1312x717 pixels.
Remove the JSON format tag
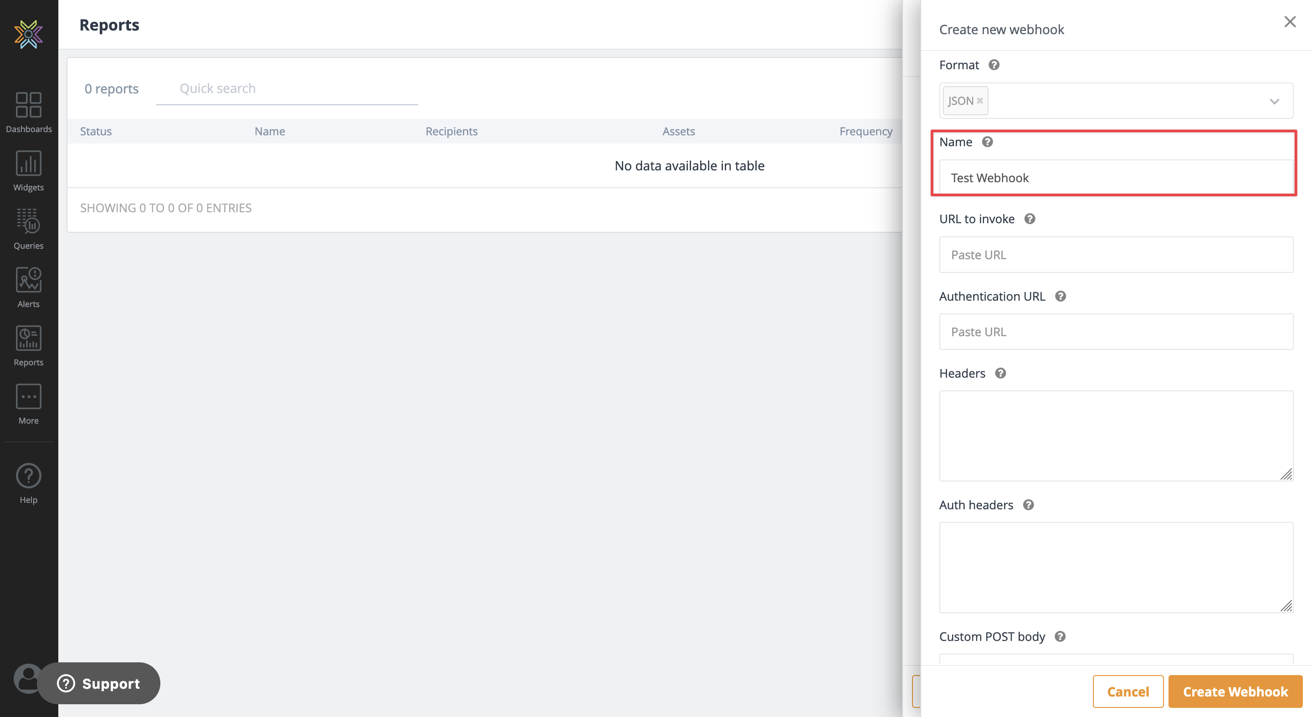[x=979, y=101]
